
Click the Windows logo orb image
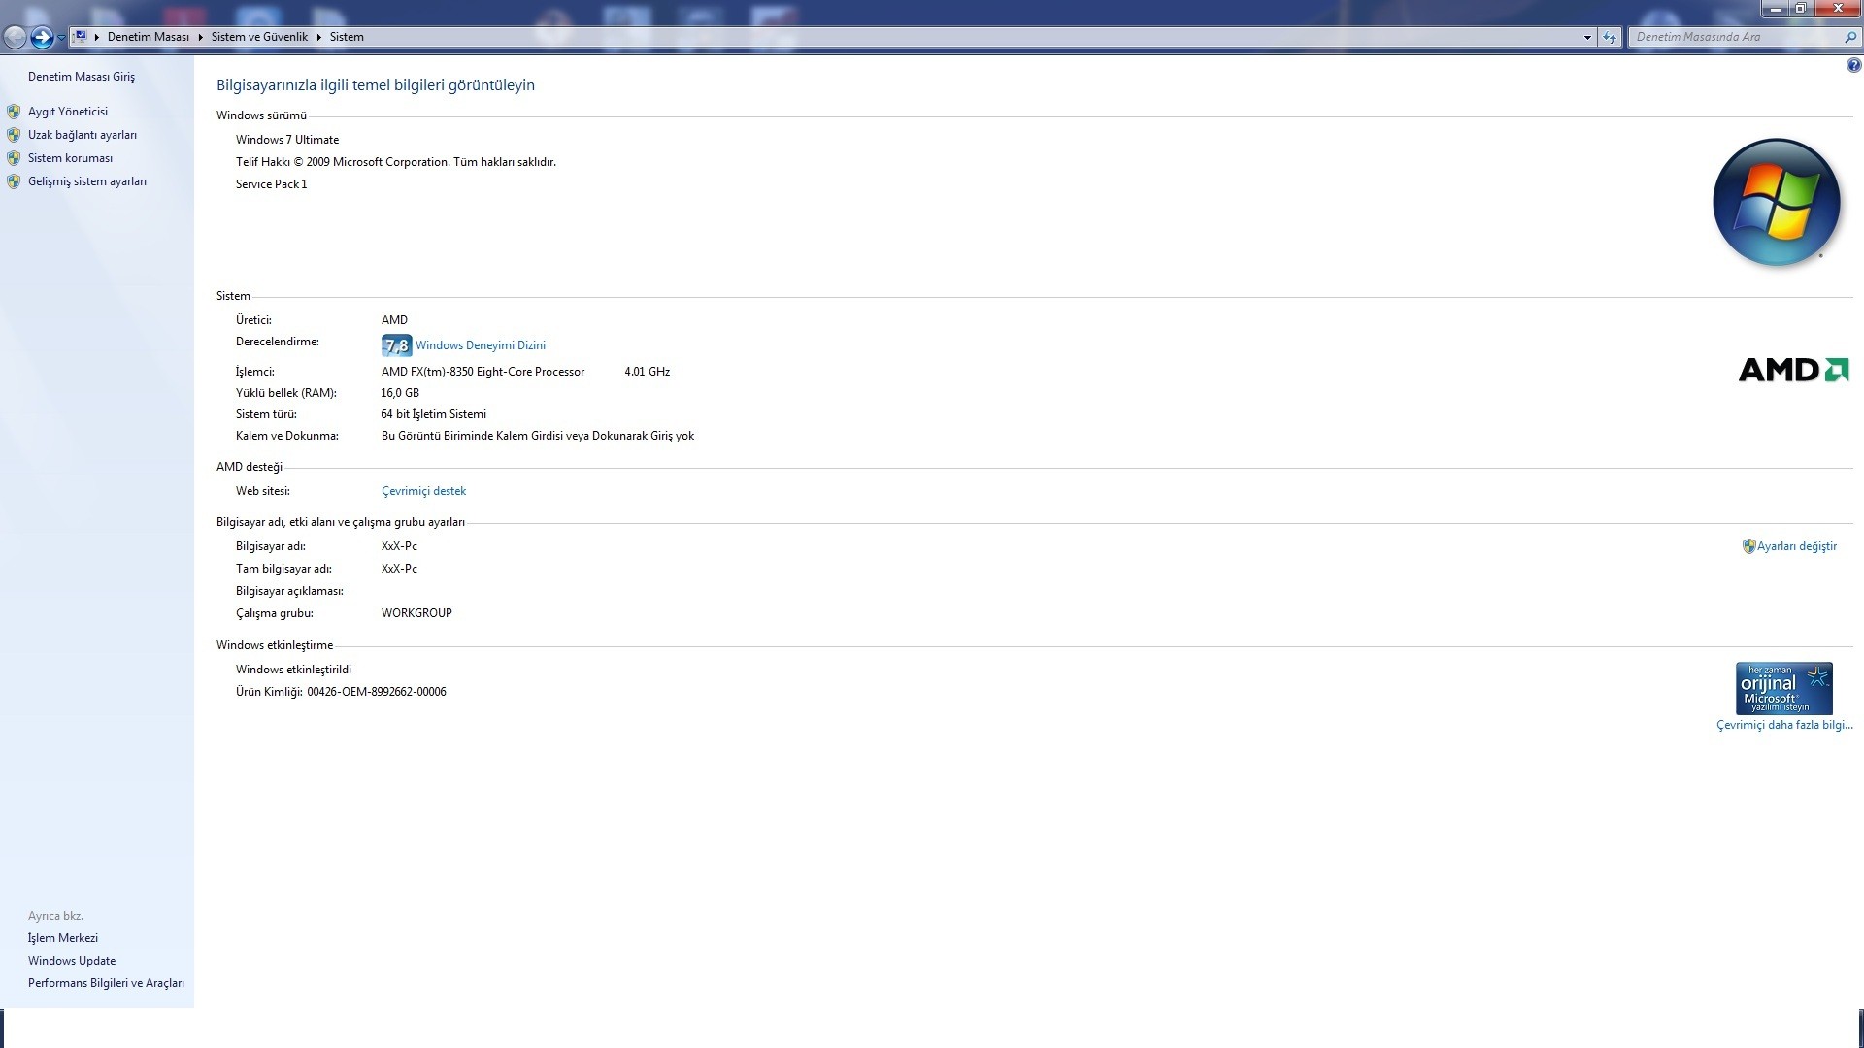(x=1777, y=202)
